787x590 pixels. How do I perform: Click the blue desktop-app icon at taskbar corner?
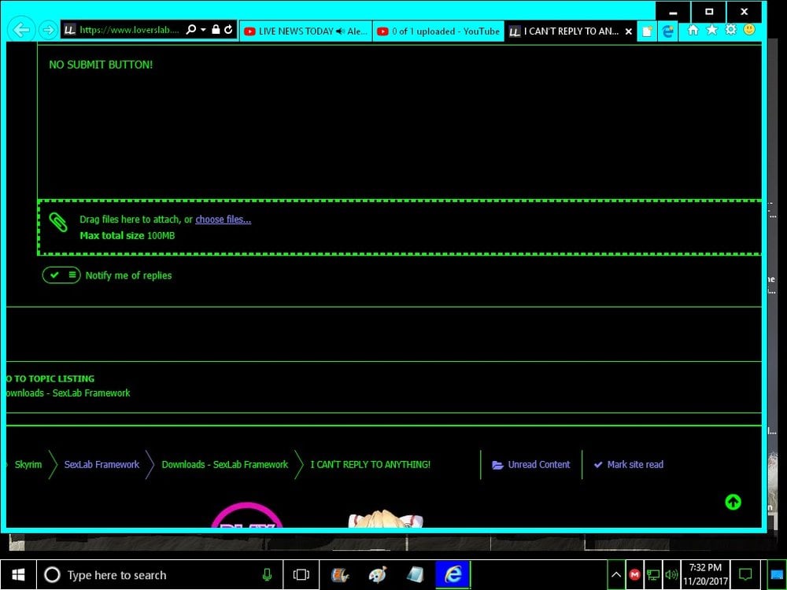(x=777, y=575)
